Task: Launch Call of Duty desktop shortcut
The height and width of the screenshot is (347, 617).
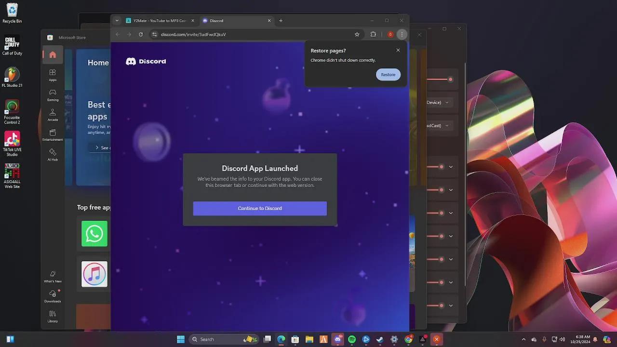Action: (x=12, y=45)
